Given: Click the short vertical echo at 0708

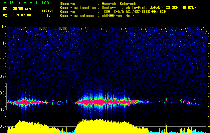Looking at the screenshot, I should point(166,101).
